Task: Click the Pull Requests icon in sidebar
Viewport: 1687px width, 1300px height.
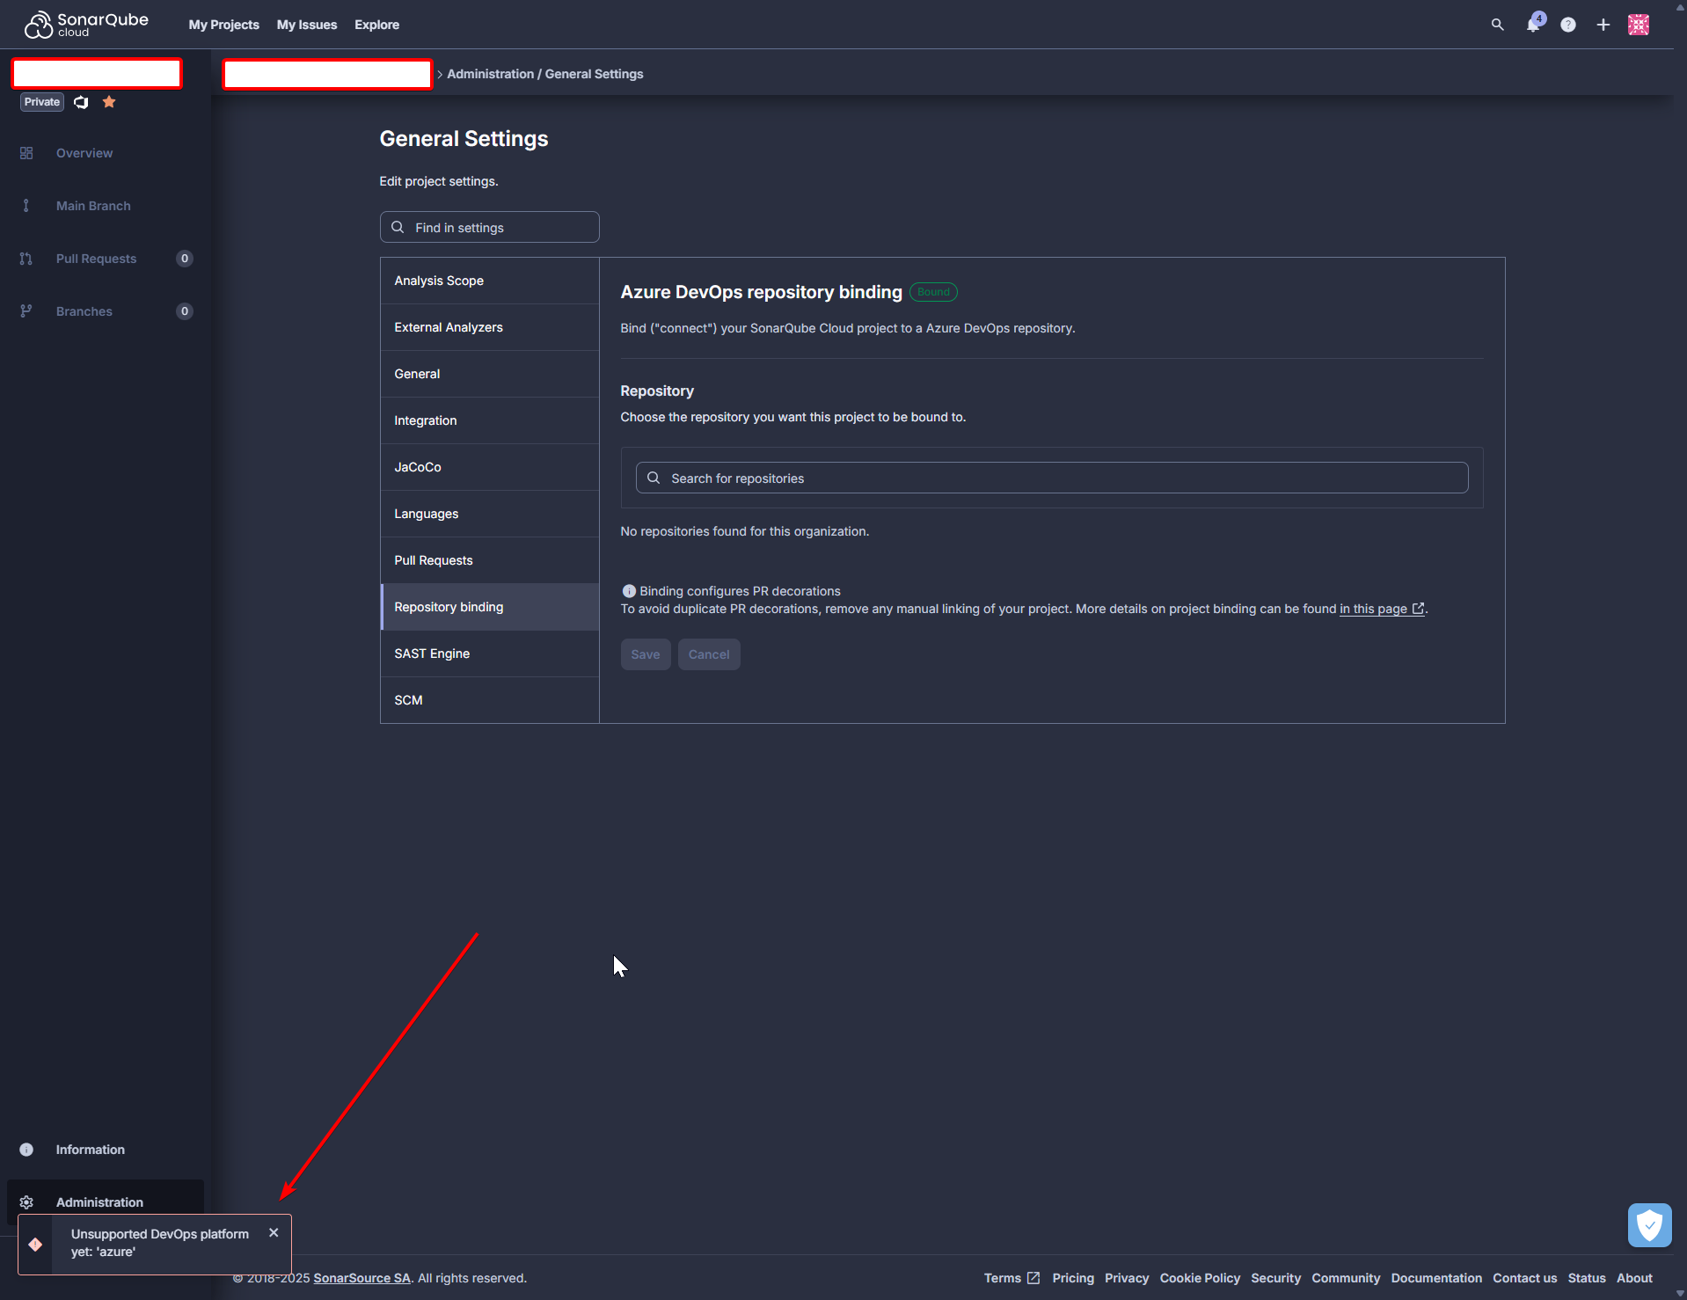Action: tap(26, 259)
